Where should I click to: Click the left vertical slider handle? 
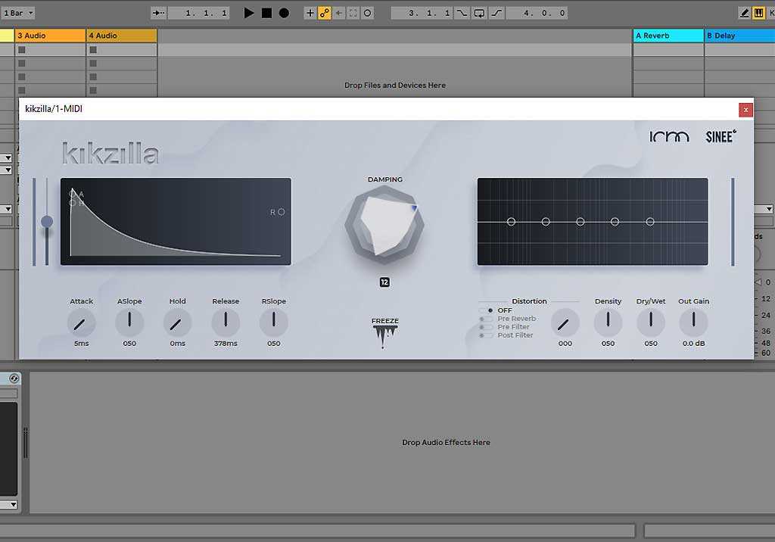(47, 222)
